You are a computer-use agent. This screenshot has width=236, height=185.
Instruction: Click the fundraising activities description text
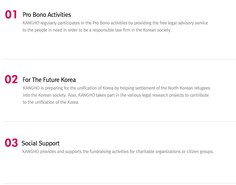(118, 151)
